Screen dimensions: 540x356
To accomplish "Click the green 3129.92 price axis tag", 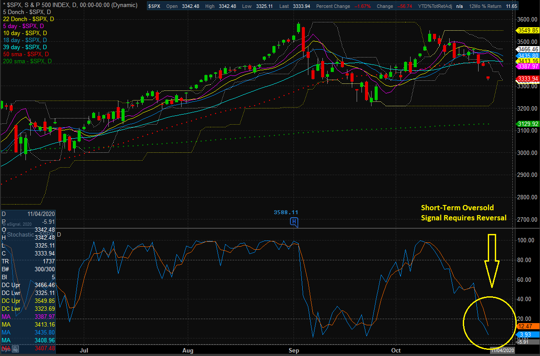I will pyautogui.click(x=528, y=124).
